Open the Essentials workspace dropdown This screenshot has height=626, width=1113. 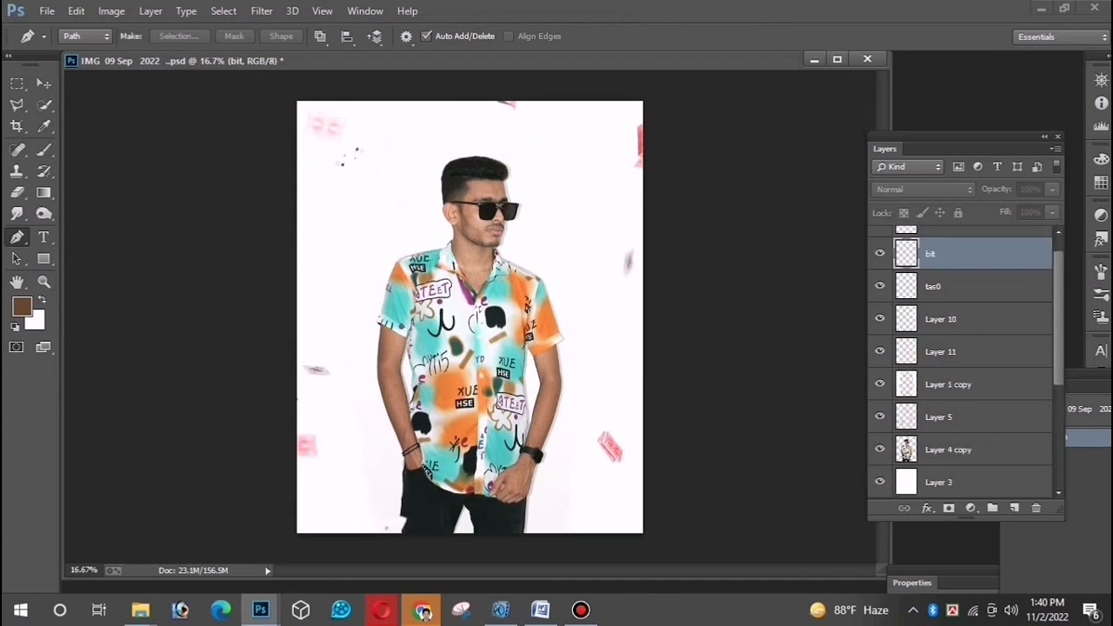[x=1062, y=37]
